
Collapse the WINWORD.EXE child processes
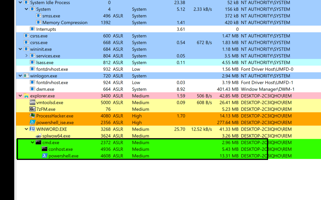27,129
